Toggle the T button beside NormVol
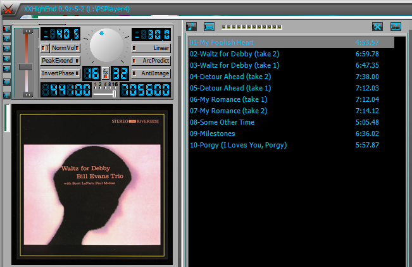 click(x=45, y=48)
